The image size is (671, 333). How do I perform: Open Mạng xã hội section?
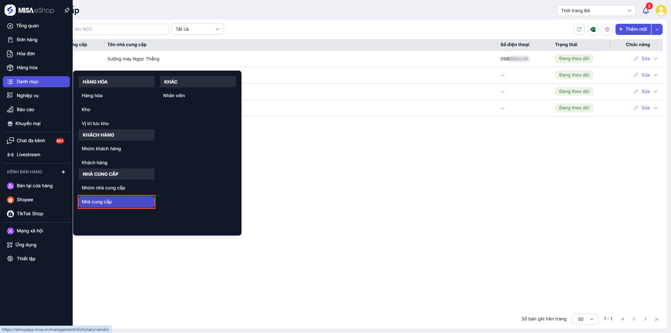coord(36,231)
